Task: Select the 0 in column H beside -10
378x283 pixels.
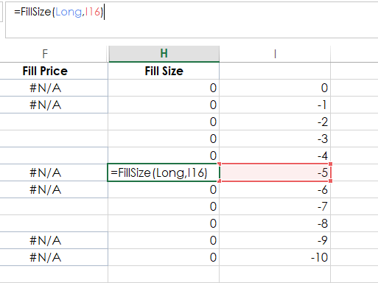Action: click(x=164, y=257)
